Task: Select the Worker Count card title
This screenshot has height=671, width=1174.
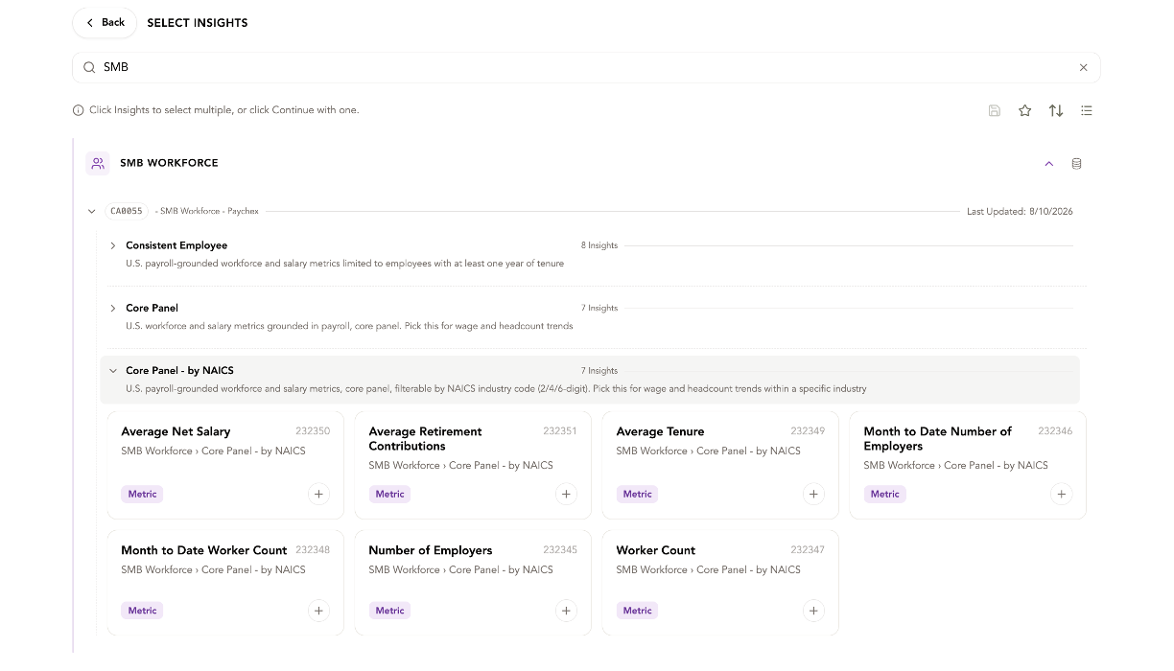Action: click(x=656, y=550)
